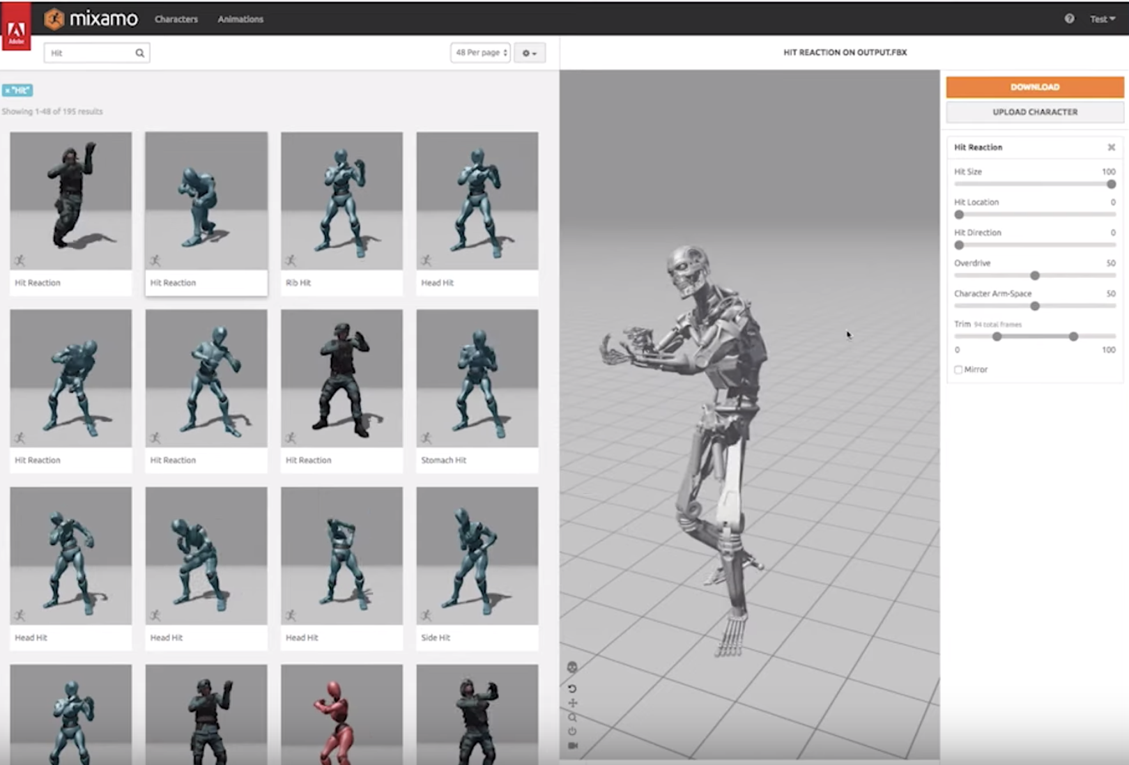Open the Test account dropdown
The height and width of the screenshot is (765, 1129).
[x=1103, y=19]
